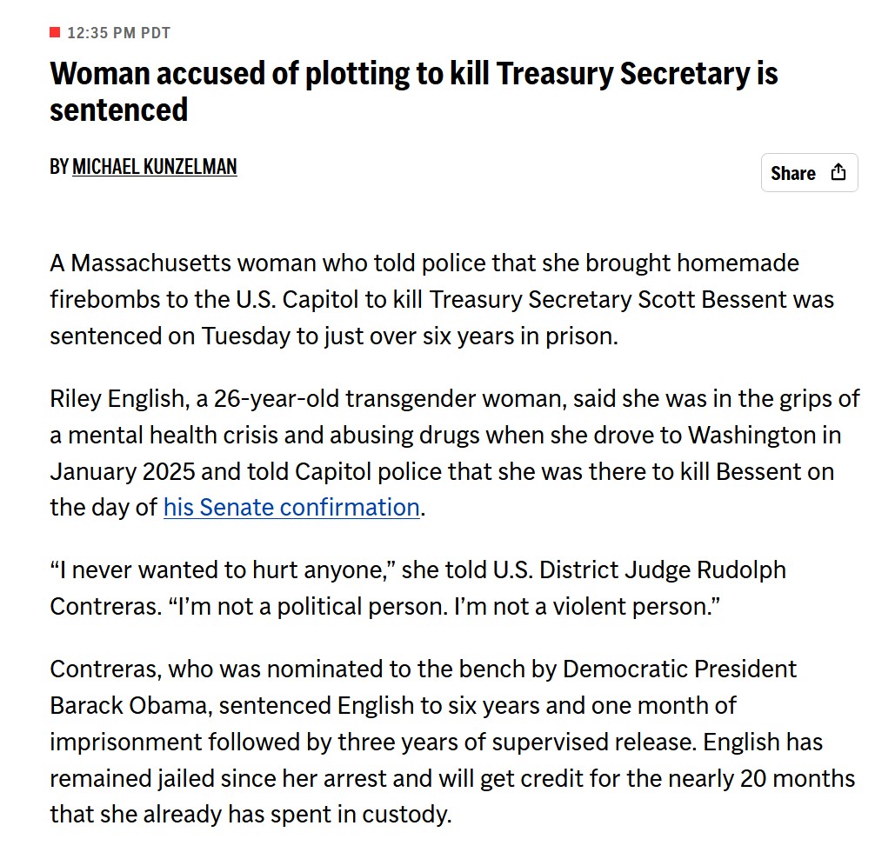Click "supervised release" in the final paragraph
Screen dimensions: 895x859
pos(593,742)
